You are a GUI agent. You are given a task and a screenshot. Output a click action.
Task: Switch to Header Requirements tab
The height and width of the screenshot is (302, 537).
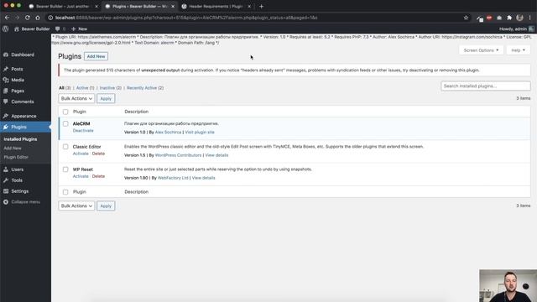(x=216, y=6)
